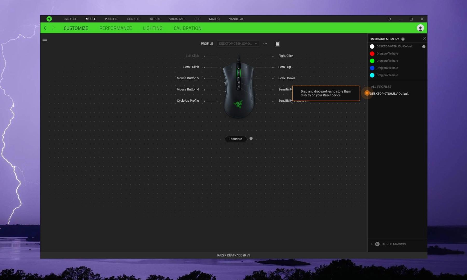
Task: Select the blue memory slot swatch
Action: (372, 68)
